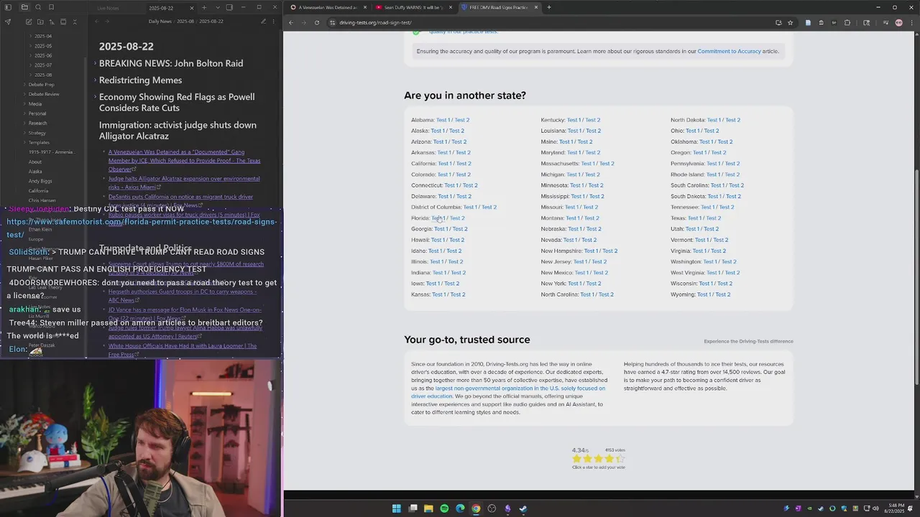Switch to the A Venezuelan Was Detained Chrome tab

(327, 7)
